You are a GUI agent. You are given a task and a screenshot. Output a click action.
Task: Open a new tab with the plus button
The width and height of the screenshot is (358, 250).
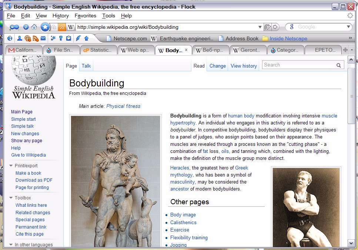[x=345, y=49]
